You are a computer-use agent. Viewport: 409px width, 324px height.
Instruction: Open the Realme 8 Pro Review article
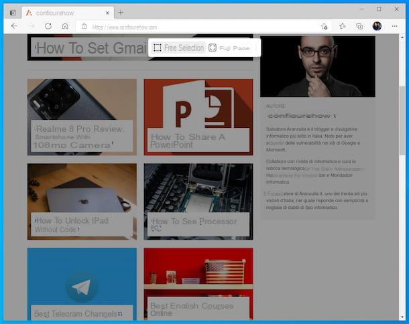[x=82, y=137]
